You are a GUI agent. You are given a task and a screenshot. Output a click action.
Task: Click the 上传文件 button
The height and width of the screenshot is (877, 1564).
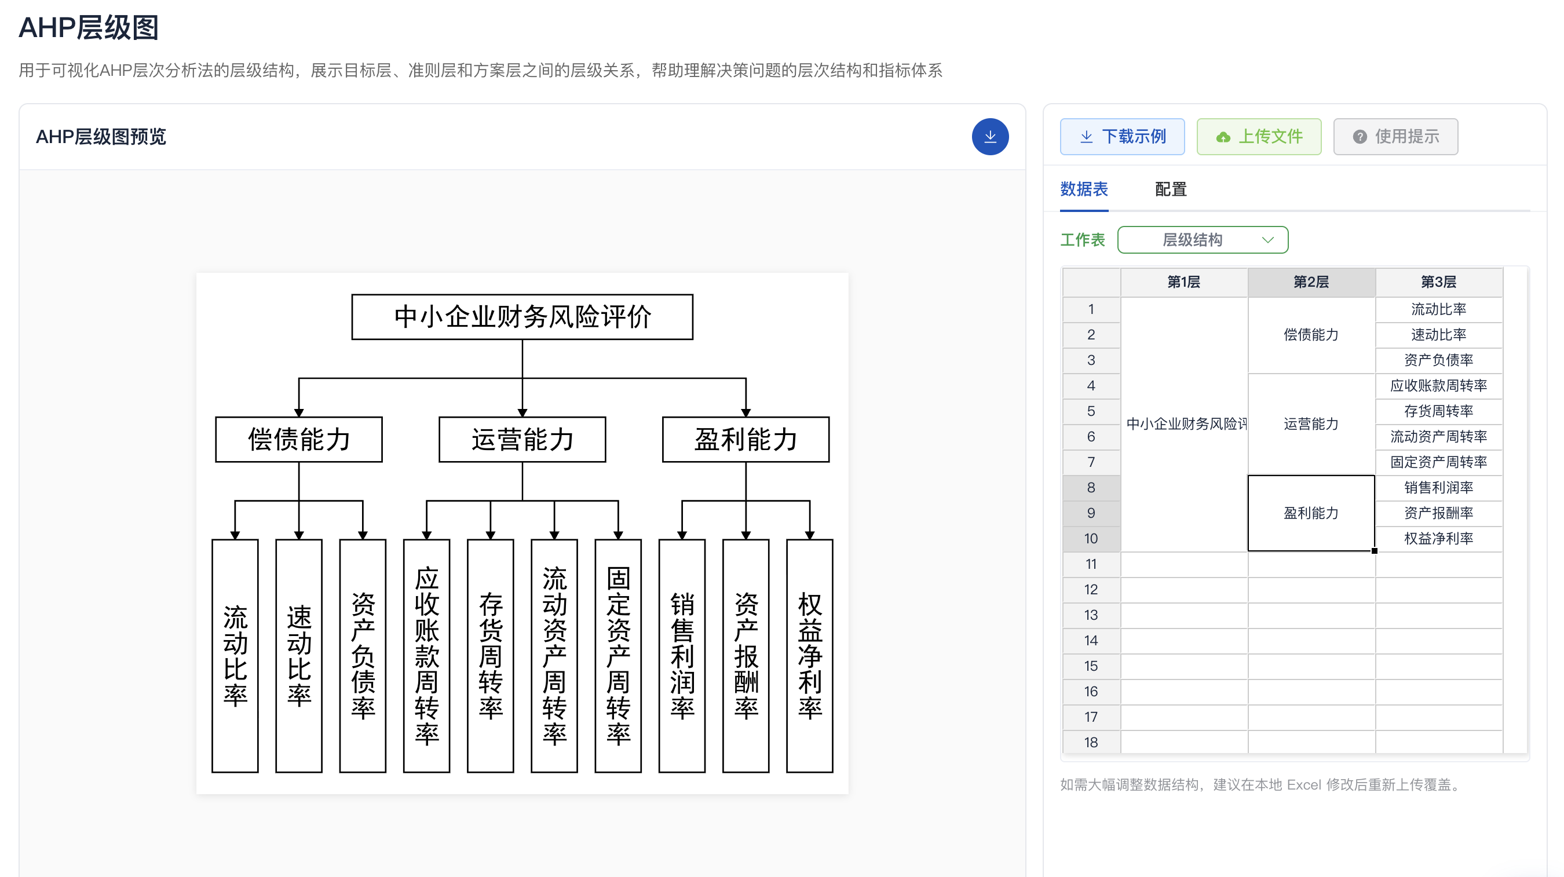[x=1259, y=137]
